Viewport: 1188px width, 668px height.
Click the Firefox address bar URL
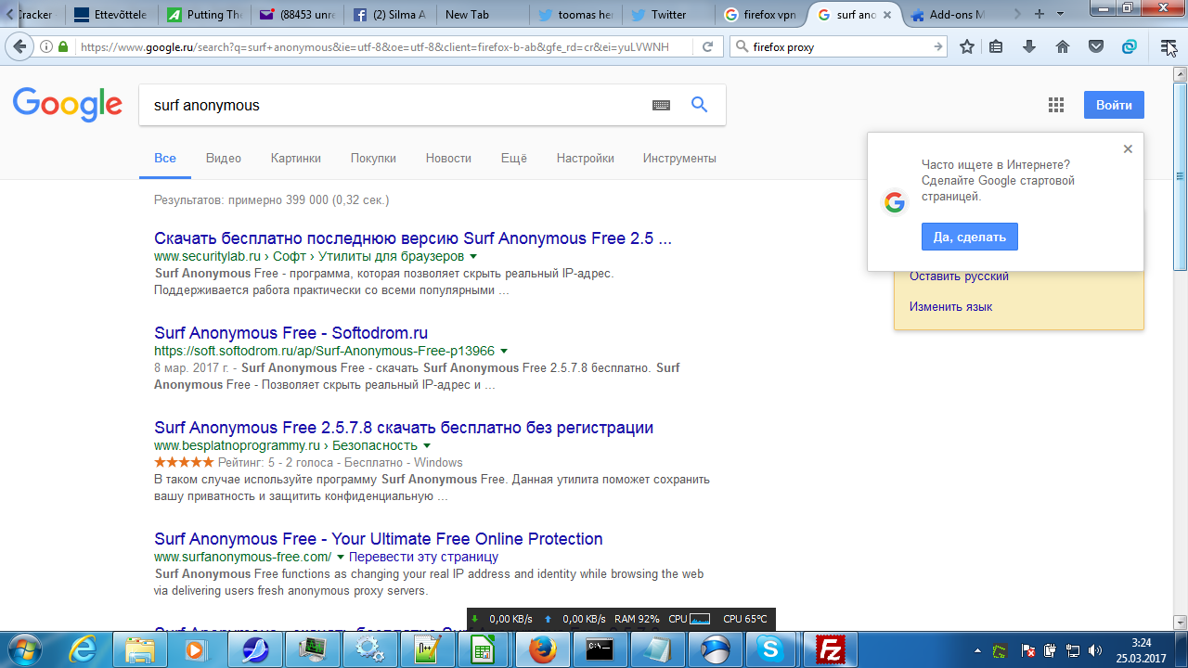(x=373, y=46)
